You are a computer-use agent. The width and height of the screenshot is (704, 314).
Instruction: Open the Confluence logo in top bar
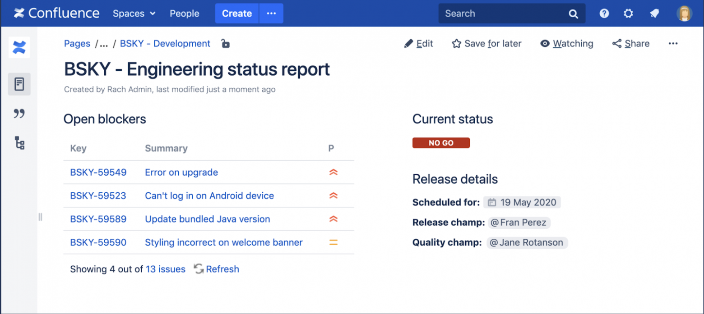point(56,13)
